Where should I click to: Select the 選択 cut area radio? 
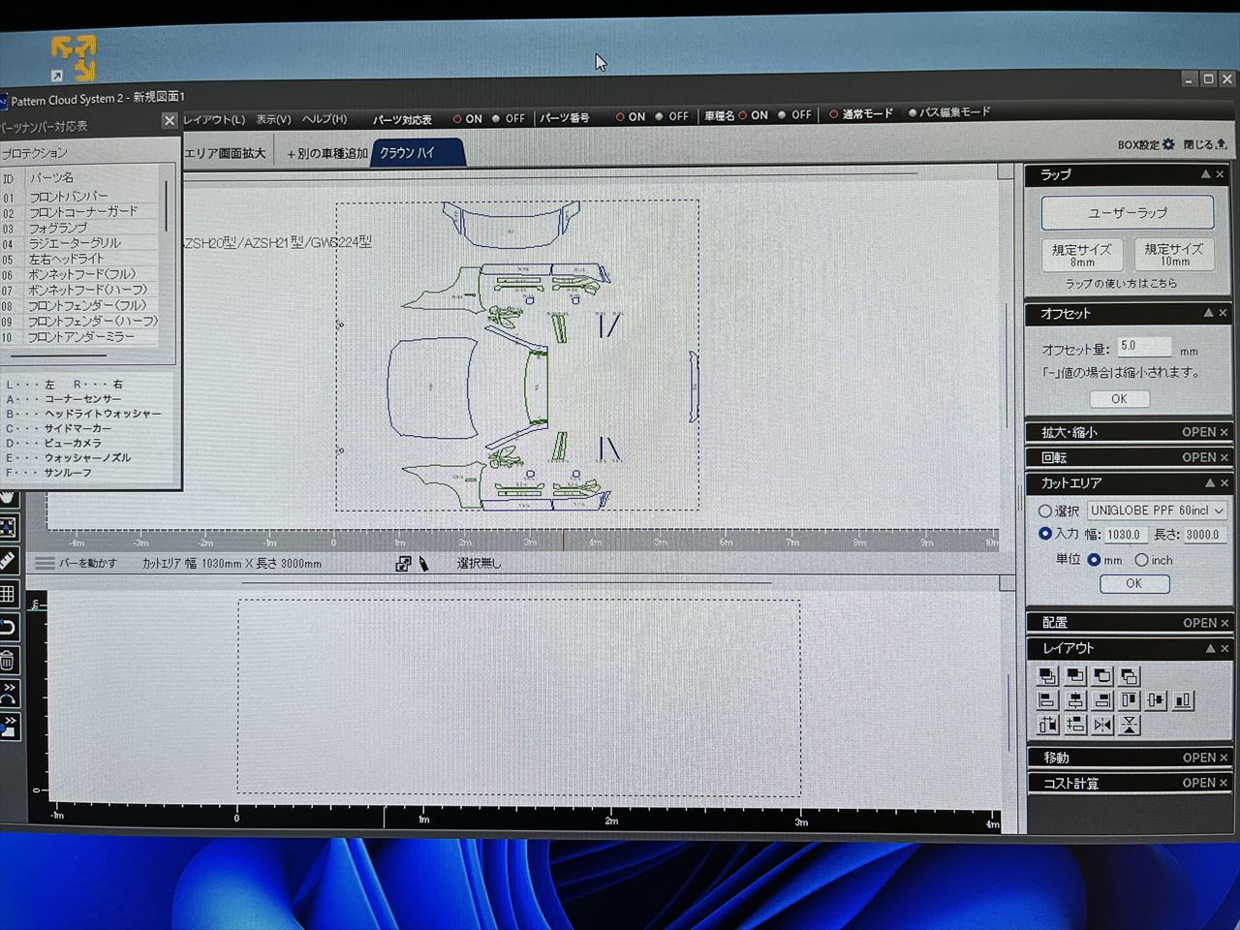1045,511
